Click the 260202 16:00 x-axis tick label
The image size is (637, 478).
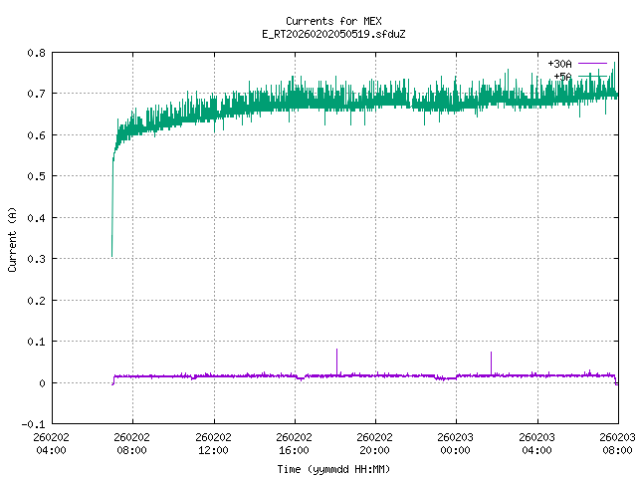(294, 442)
